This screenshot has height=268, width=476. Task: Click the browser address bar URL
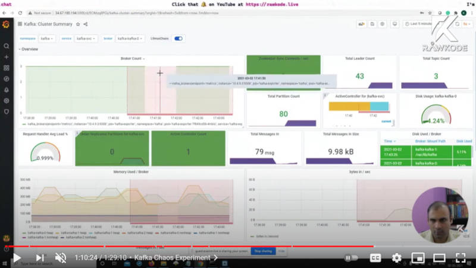137,13
